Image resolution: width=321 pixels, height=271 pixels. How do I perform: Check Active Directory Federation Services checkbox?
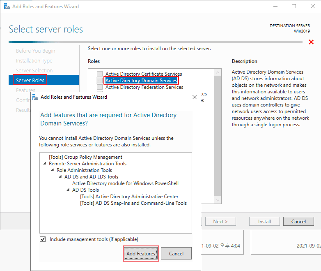[100, 87]
